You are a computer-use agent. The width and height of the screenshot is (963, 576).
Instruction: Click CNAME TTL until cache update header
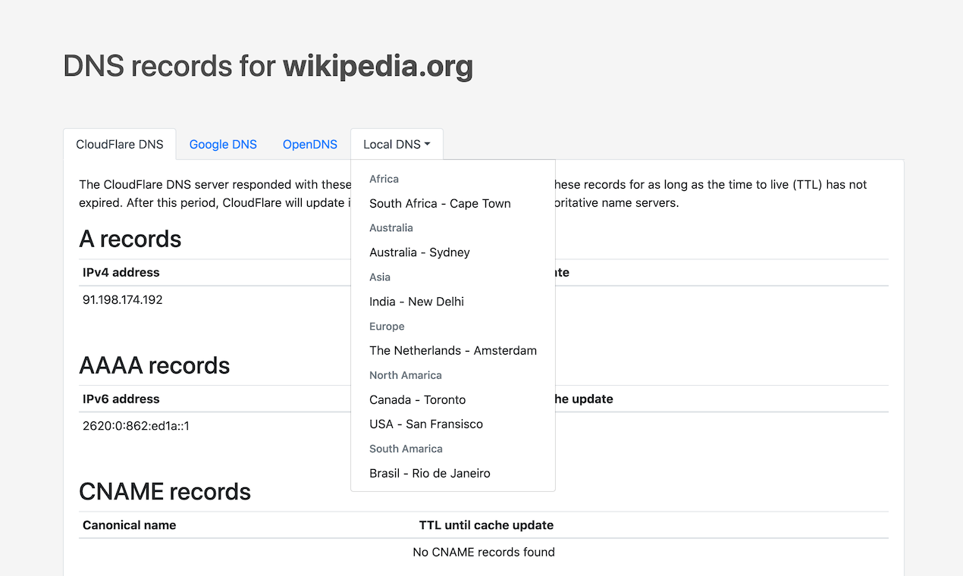coord(486,524)
